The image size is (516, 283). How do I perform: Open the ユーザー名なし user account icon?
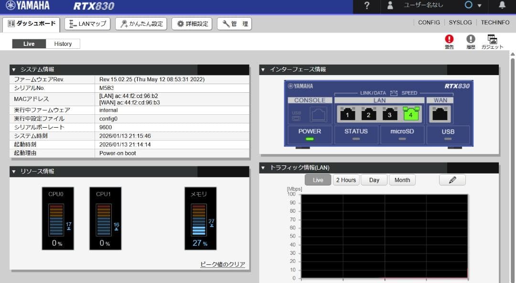[x=390, y=7]
